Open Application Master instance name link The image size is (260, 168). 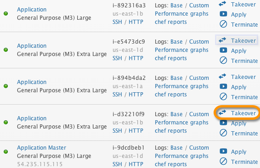pyautogui.click(x=42, y=148)
